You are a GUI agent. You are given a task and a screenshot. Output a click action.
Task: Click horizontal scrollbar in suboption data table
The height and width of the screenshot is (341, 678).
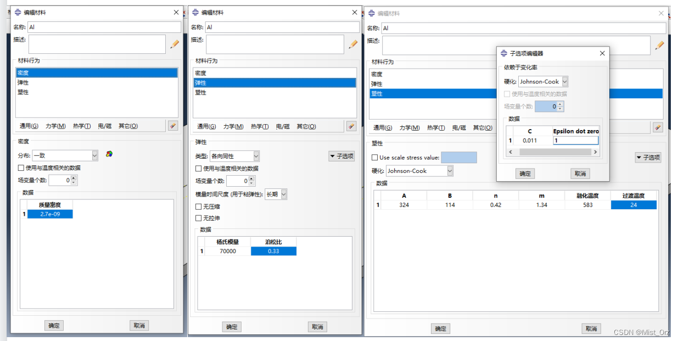pos(552,152)
